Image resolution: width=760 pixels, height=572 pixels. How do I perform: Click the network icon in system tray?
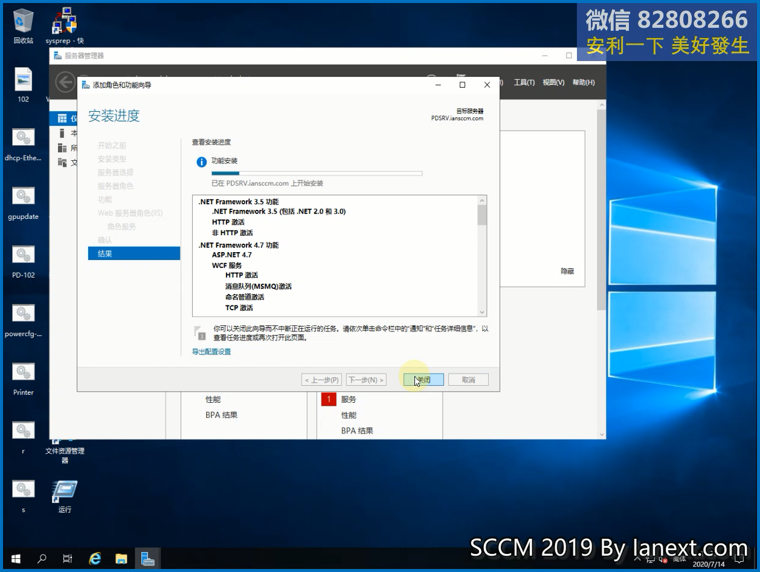click(651, 559)
